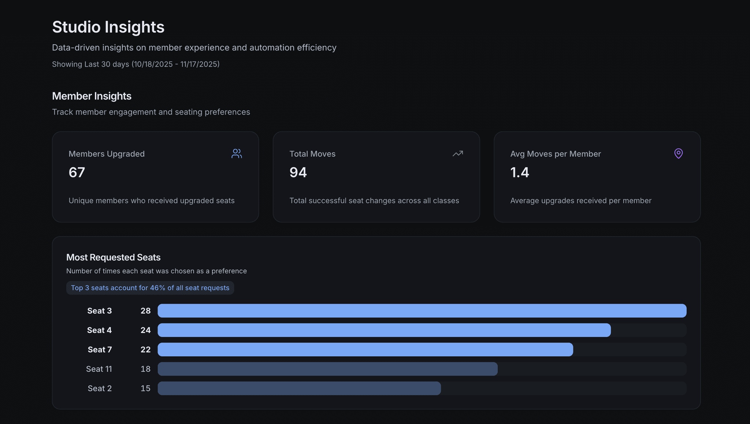Click the Seat 2 count of 15
Screen dimensions: 750x424
[145, 388]
